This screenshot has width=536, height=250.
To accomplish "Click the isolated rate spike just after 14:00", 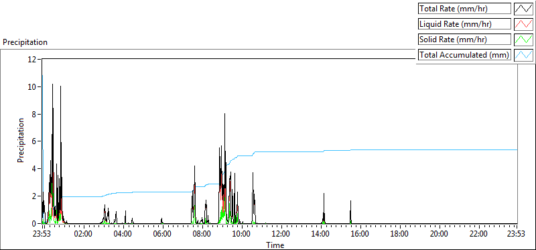I will click(x=324, y=208).
